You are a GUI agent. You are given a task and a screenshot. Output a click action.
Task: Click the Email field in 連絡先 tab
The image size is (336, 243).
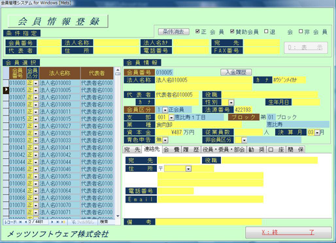(210, 199)
